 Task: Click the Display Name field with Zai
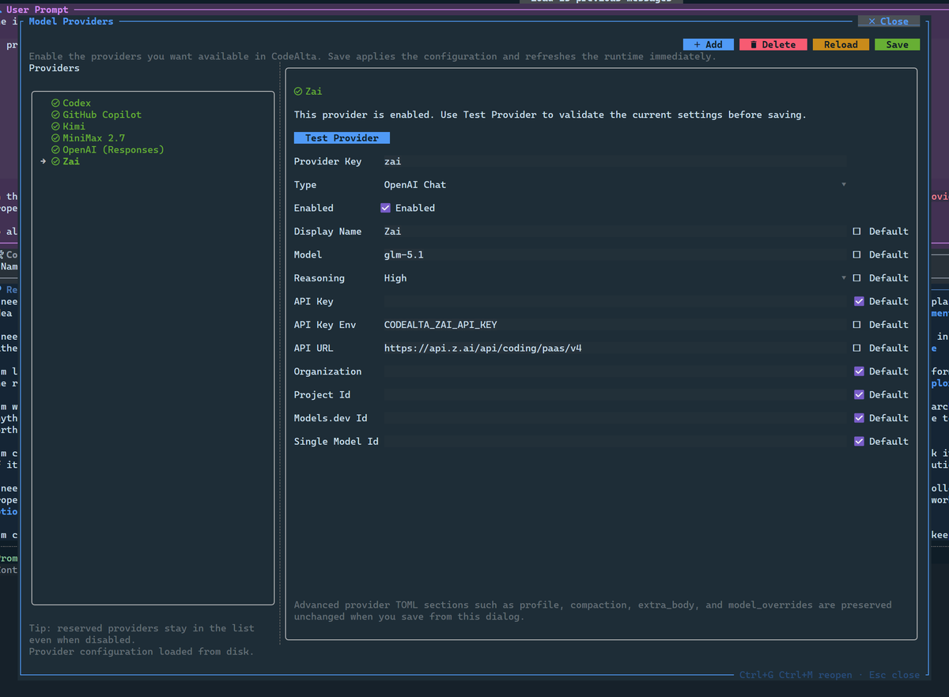coord(614,232)
